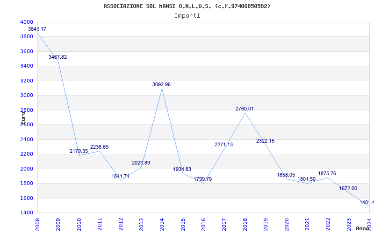Select data label 2023.89
This screenshot has width=374, height=233.
pos(141,163)
